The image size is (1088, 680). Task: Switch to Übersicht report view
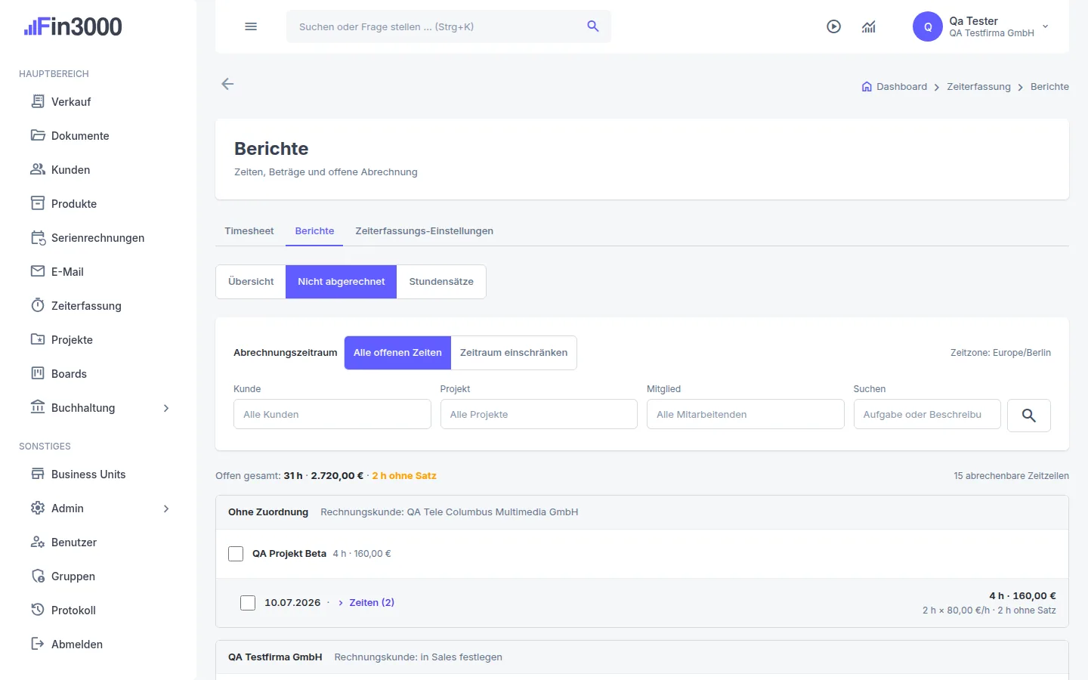[251, 281]
